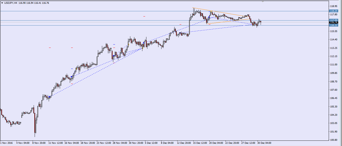Click the 30 Dec 04:00 time label

pos(265,143)
